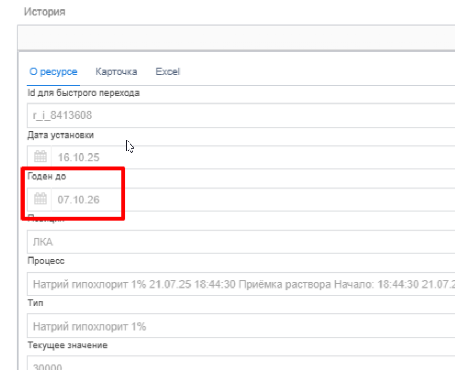Switch to the Excel tab

168,71
